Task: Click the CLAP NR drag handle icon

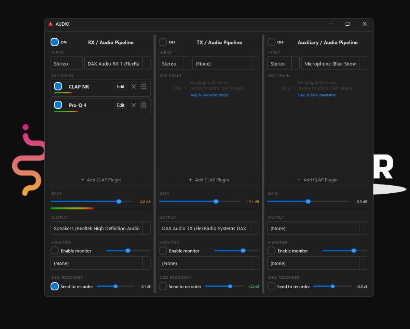Action: click(144, 86)
